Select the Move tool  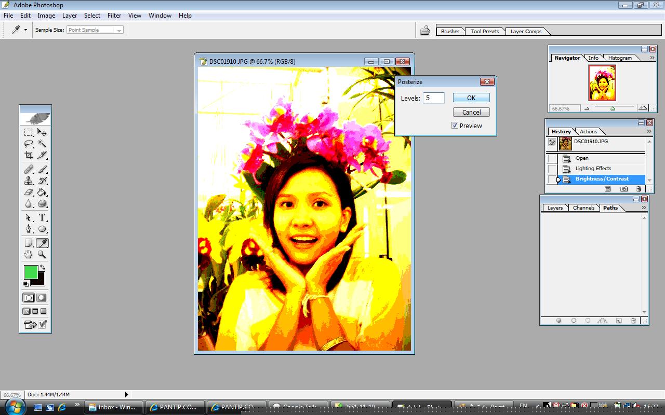(x=42, y=132)
